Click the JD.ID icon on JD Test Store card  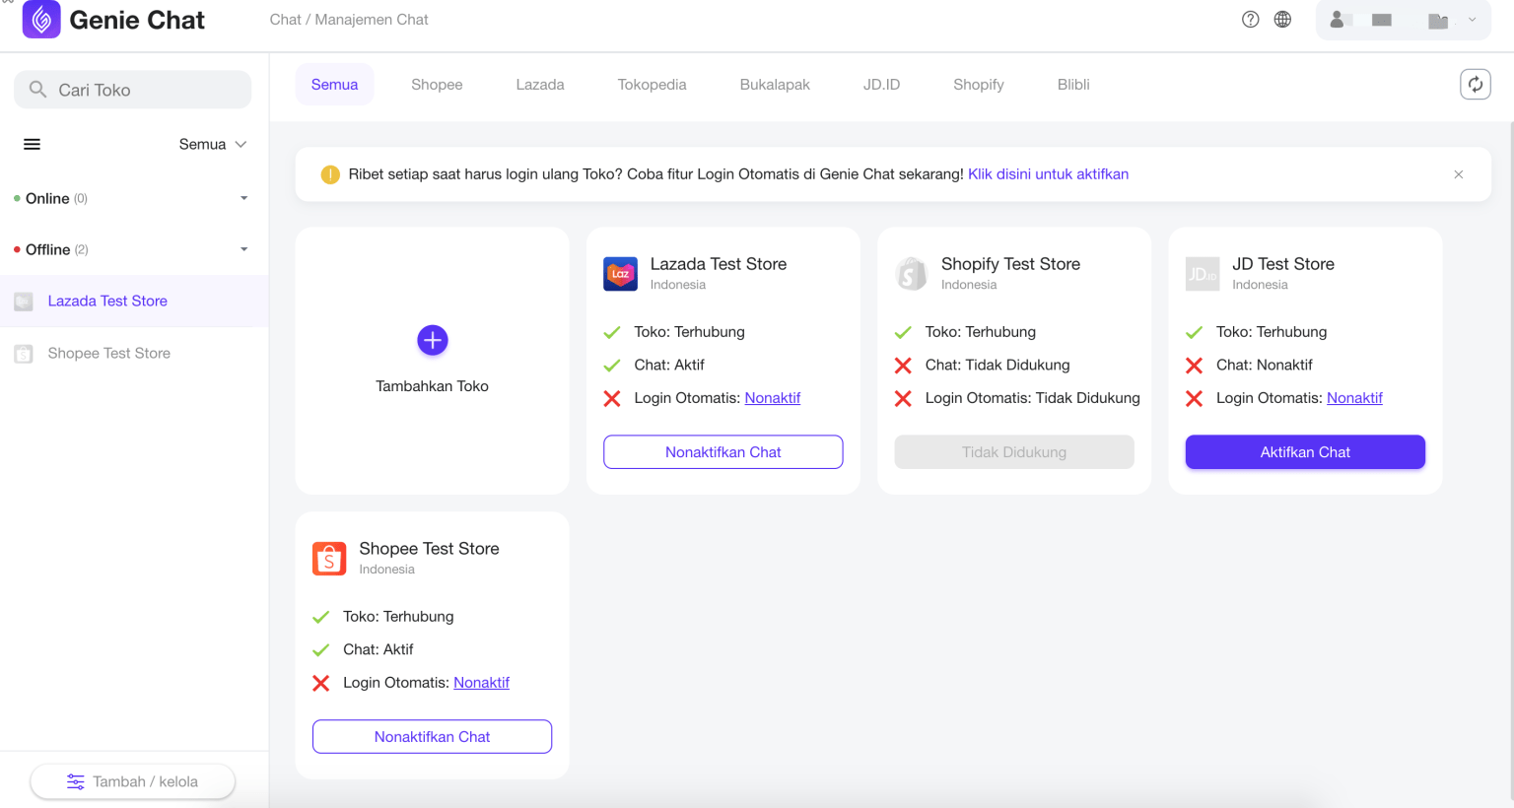[1203, 274]
